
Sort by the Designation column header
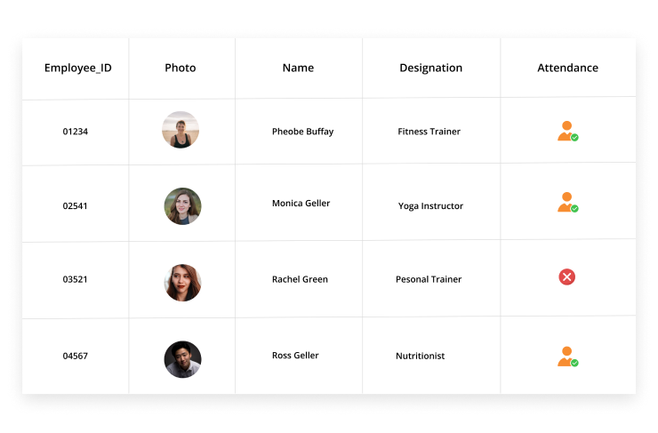point(431,68)
